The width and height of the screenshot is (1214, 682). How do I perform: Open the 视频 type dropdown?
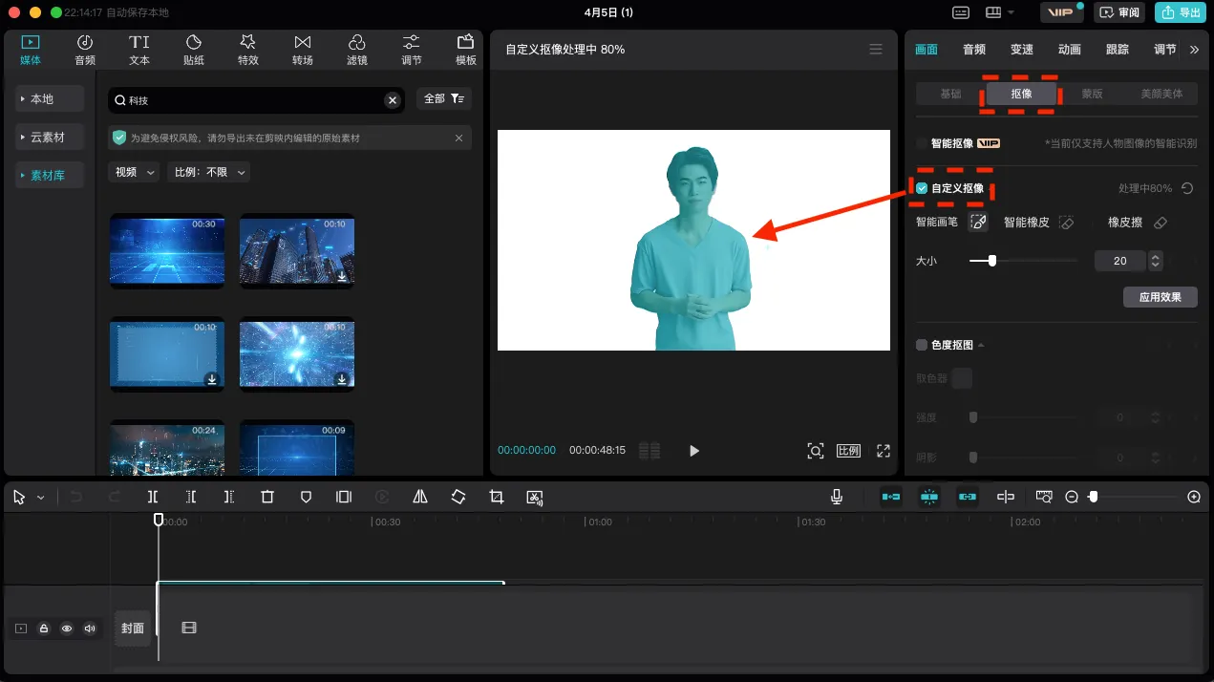[134, 172]
